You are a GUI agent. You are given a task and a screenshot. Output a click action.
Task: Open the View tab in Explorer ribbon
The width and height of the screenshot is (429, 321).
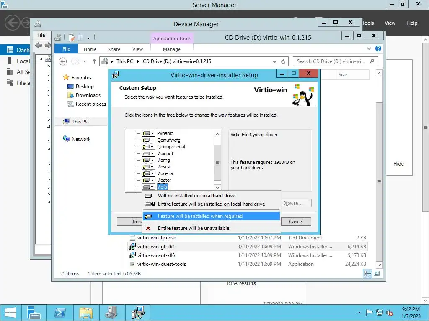tap(137, 49)
